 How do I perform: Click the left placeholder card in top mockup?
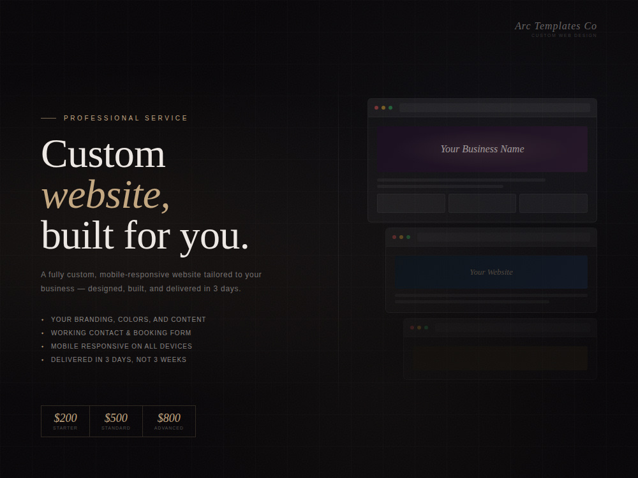(x=411, y=203)
